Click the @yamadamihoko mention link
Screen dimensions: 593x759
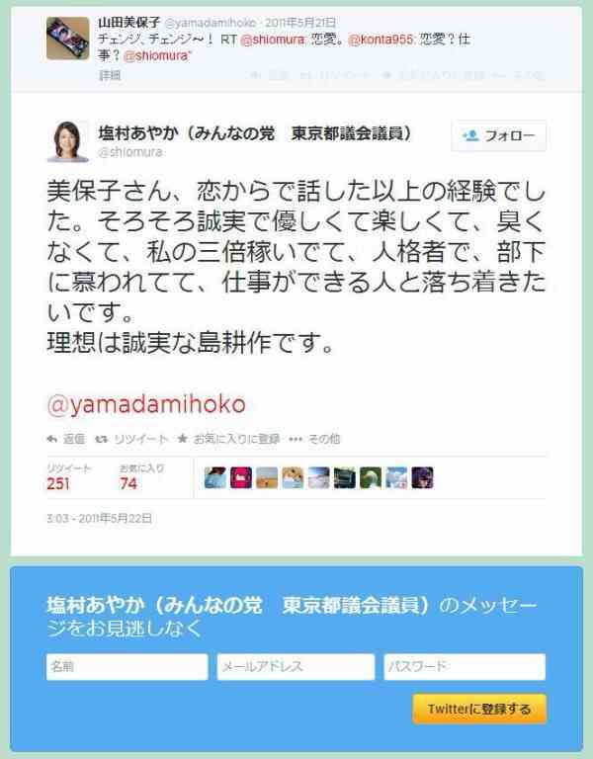pos(146,404)
